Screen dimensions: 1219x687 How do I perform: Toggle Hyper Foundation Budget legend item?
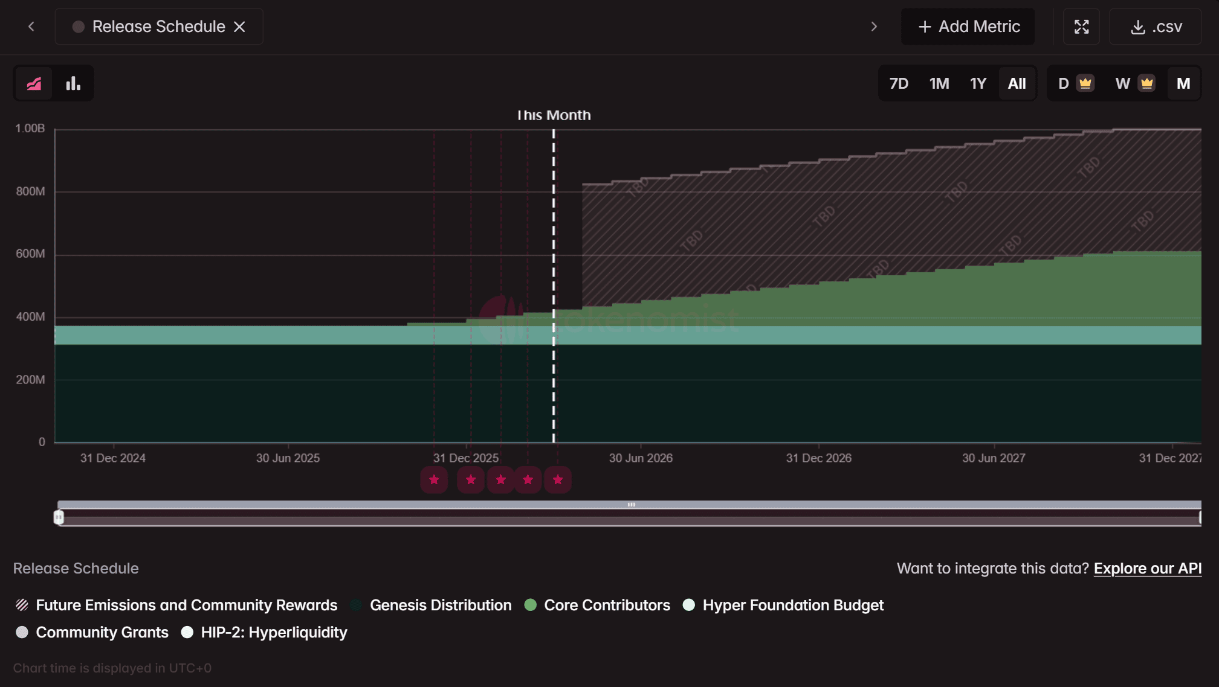tap(783, 605)
